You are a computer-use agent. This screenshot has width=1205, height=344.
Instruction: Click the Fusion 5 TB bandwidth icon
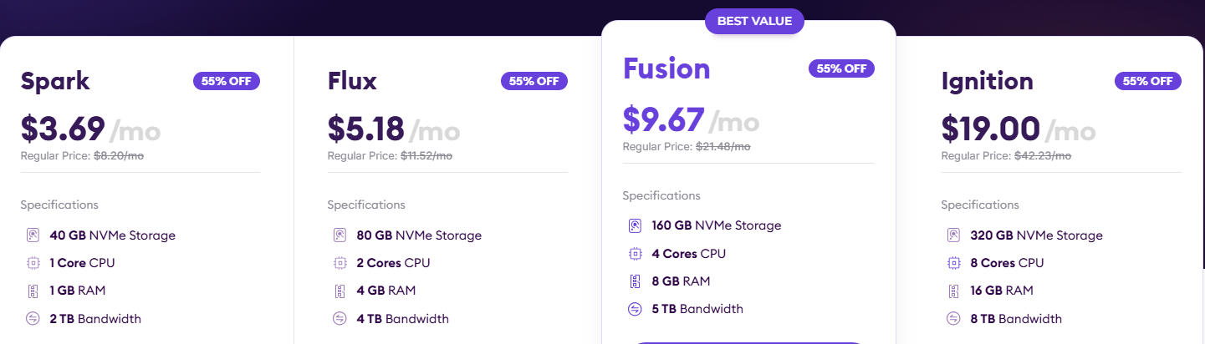tap(636, 309)
